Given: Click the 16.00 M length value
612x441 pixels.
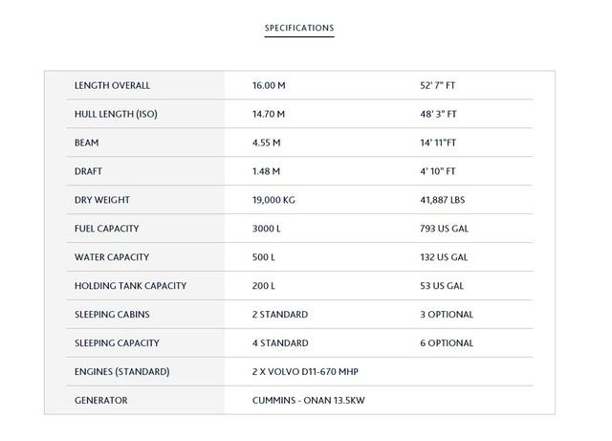Looking at the screenshot, I should [269, 86].
